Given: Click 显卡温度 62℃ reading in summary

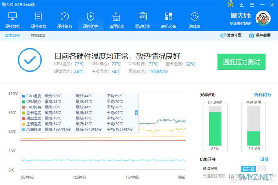Looking at the screenshot, I should 180,64.
